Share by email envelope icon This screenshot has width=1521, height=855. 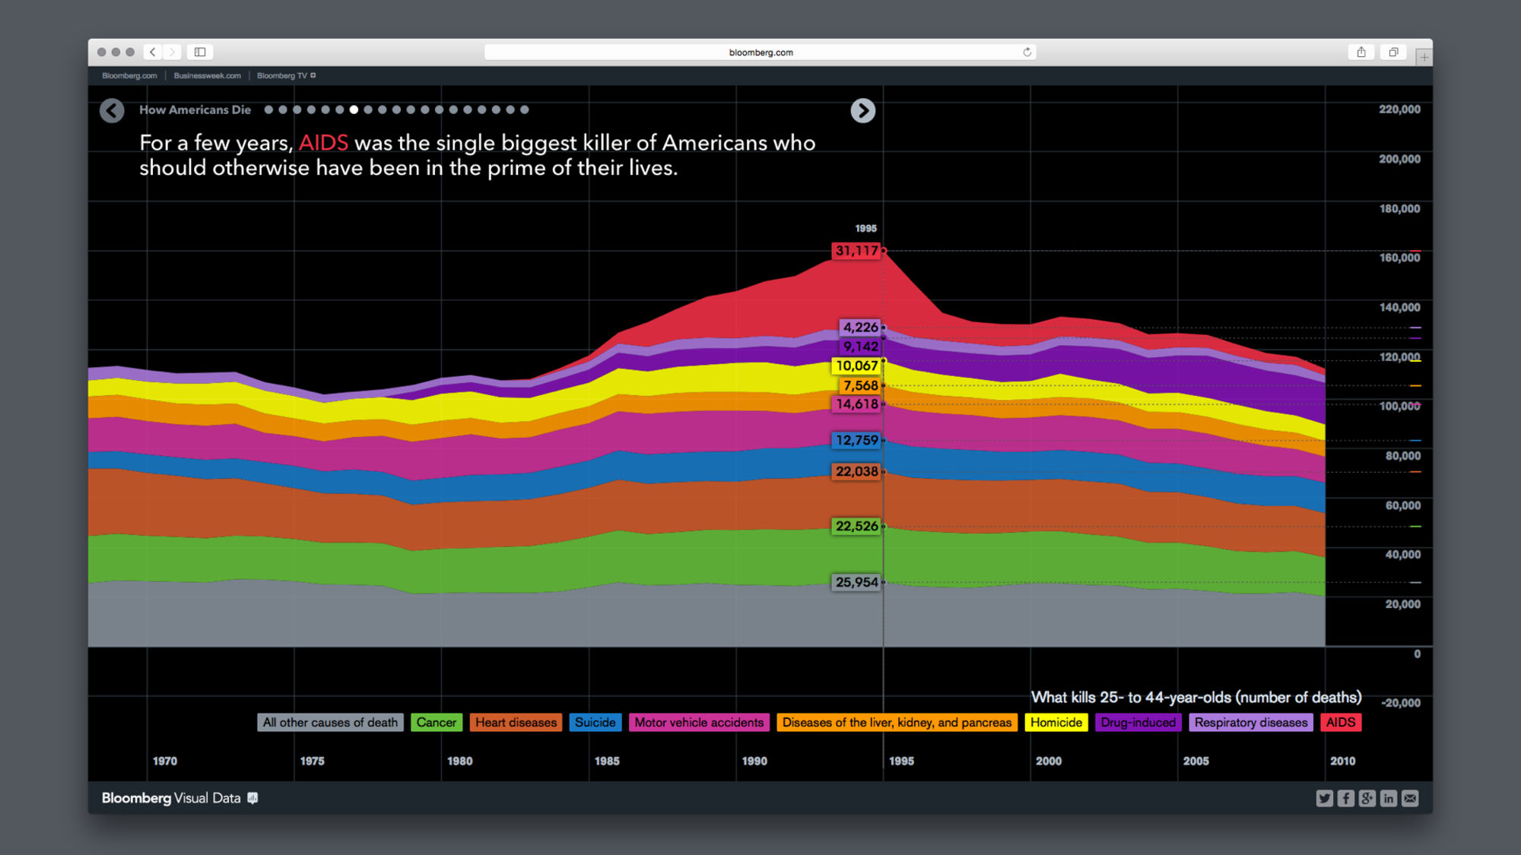1410,798
